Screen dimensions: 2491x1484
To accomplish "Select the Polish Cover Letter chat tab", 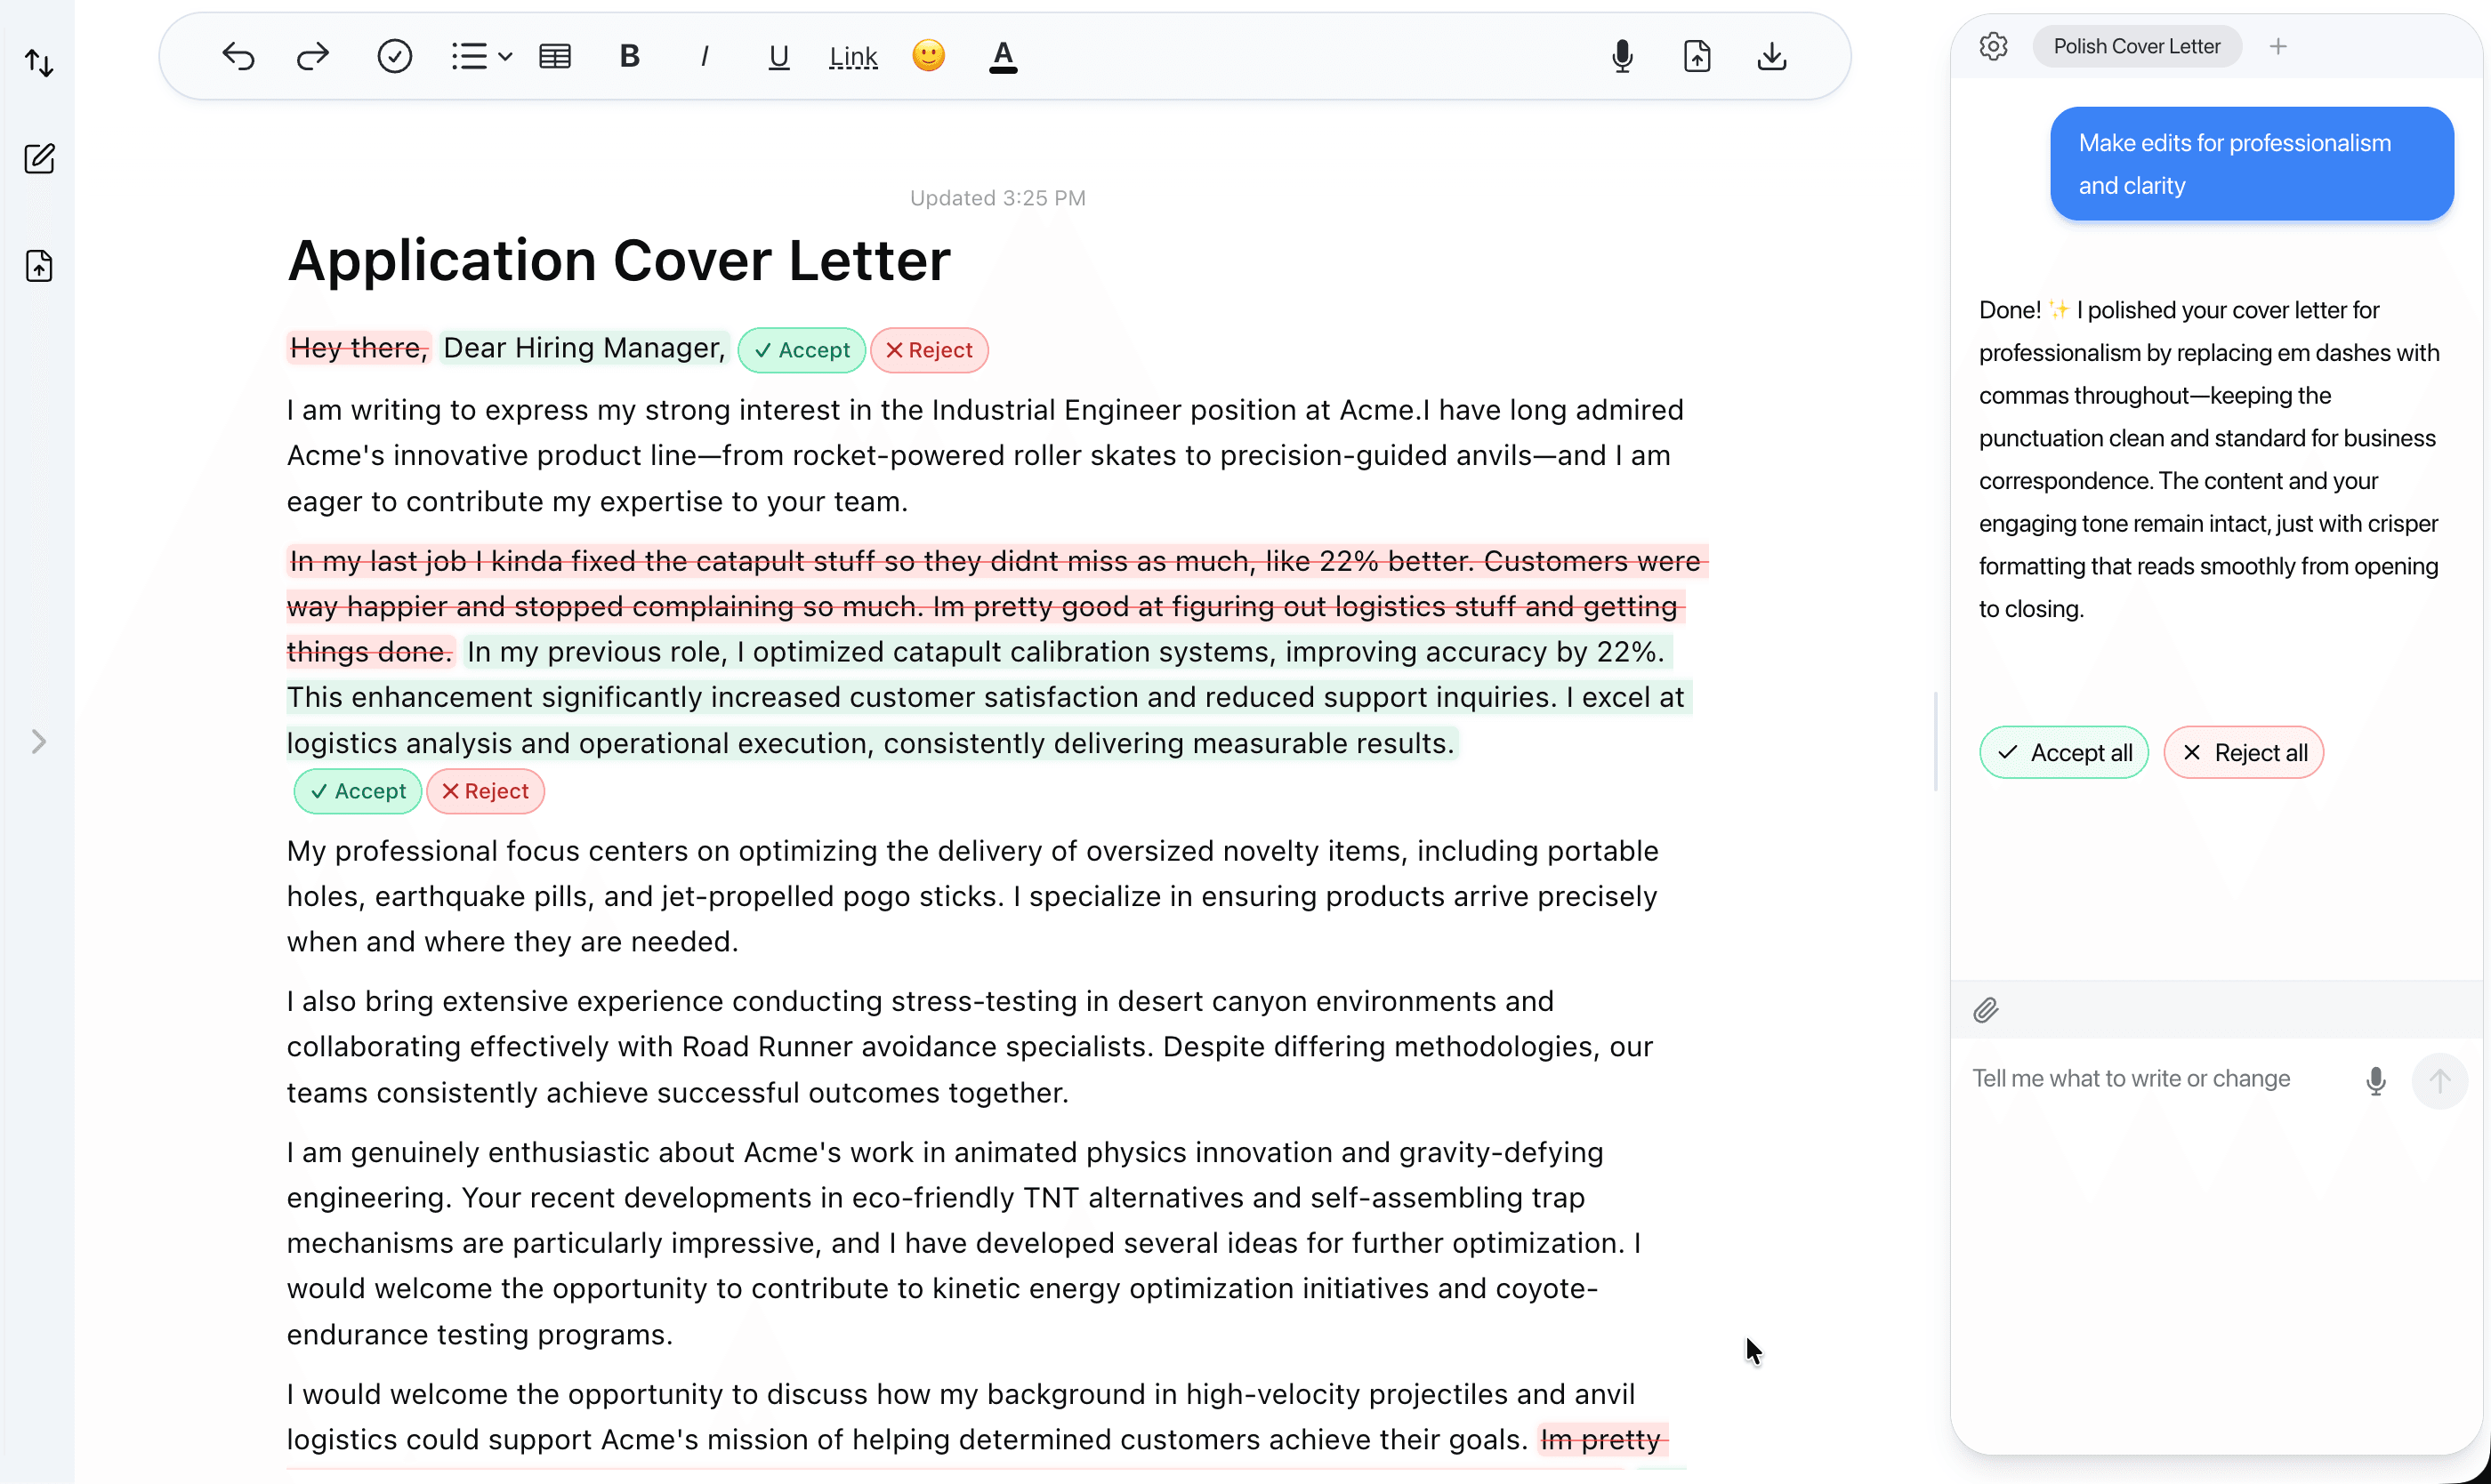I will (x=2136, y=46).
